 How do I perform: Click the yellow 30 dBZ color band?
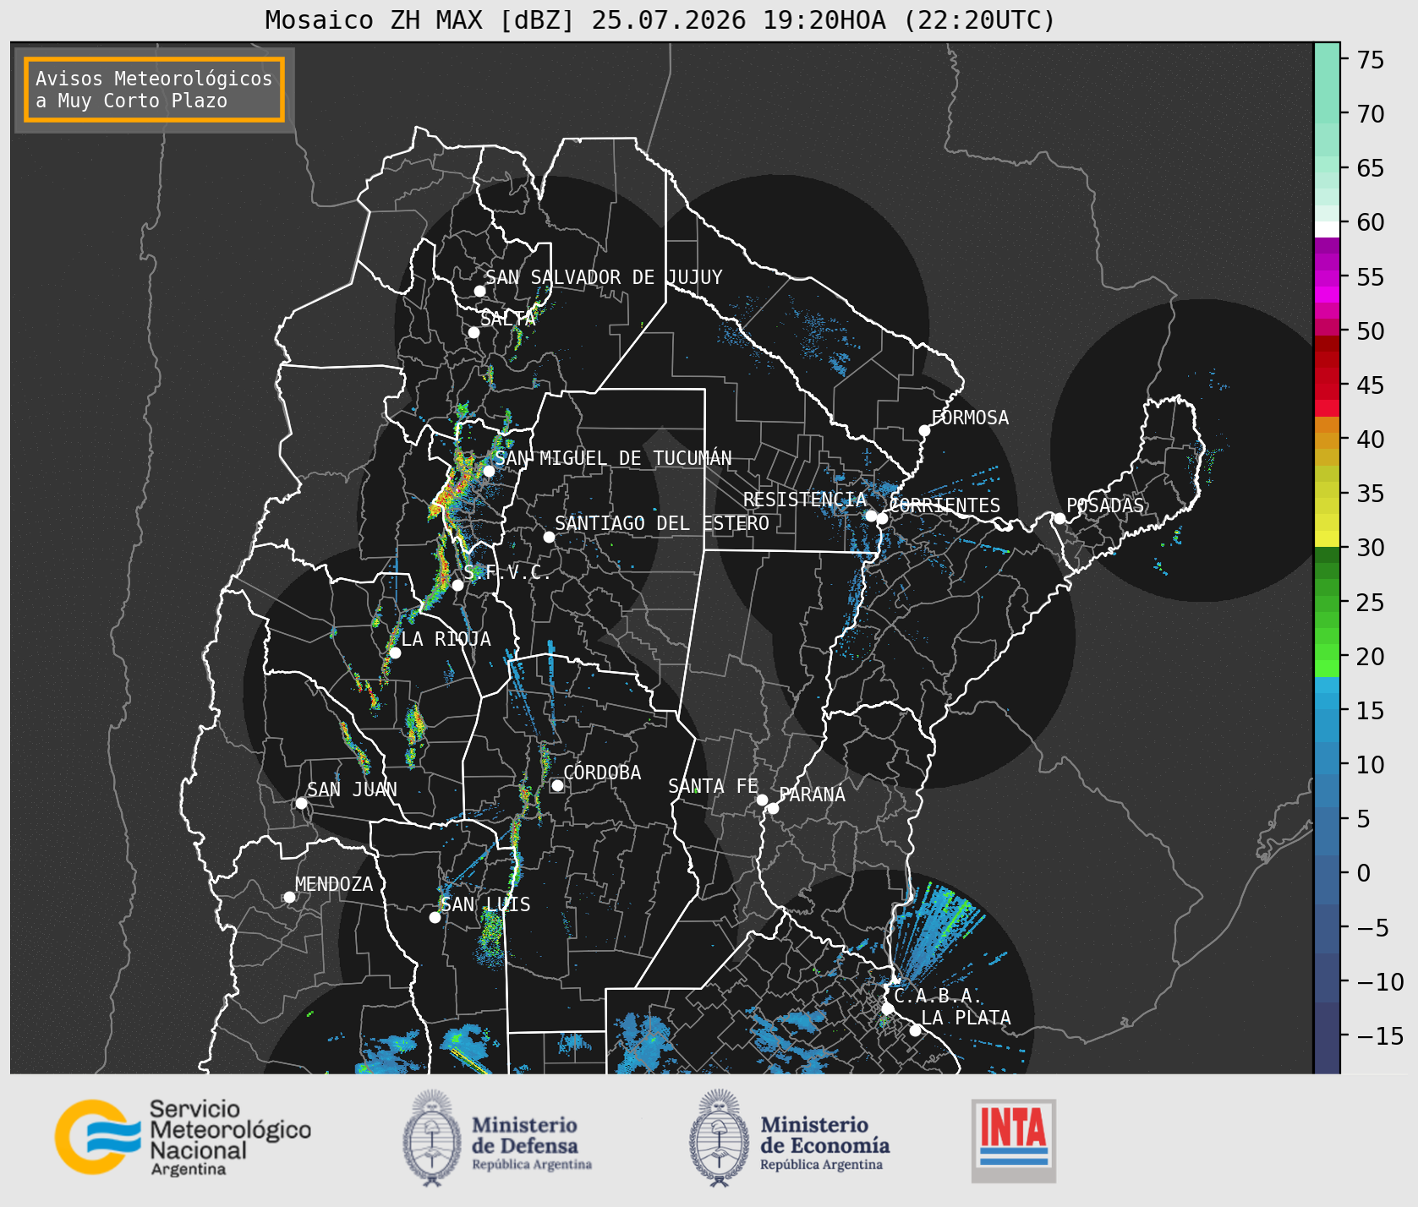click(x=1327, y=538)
